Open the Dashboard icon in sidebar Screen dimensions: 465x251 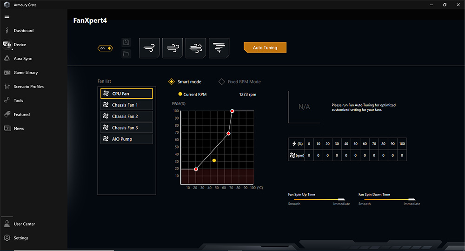(x=7, y=30)
